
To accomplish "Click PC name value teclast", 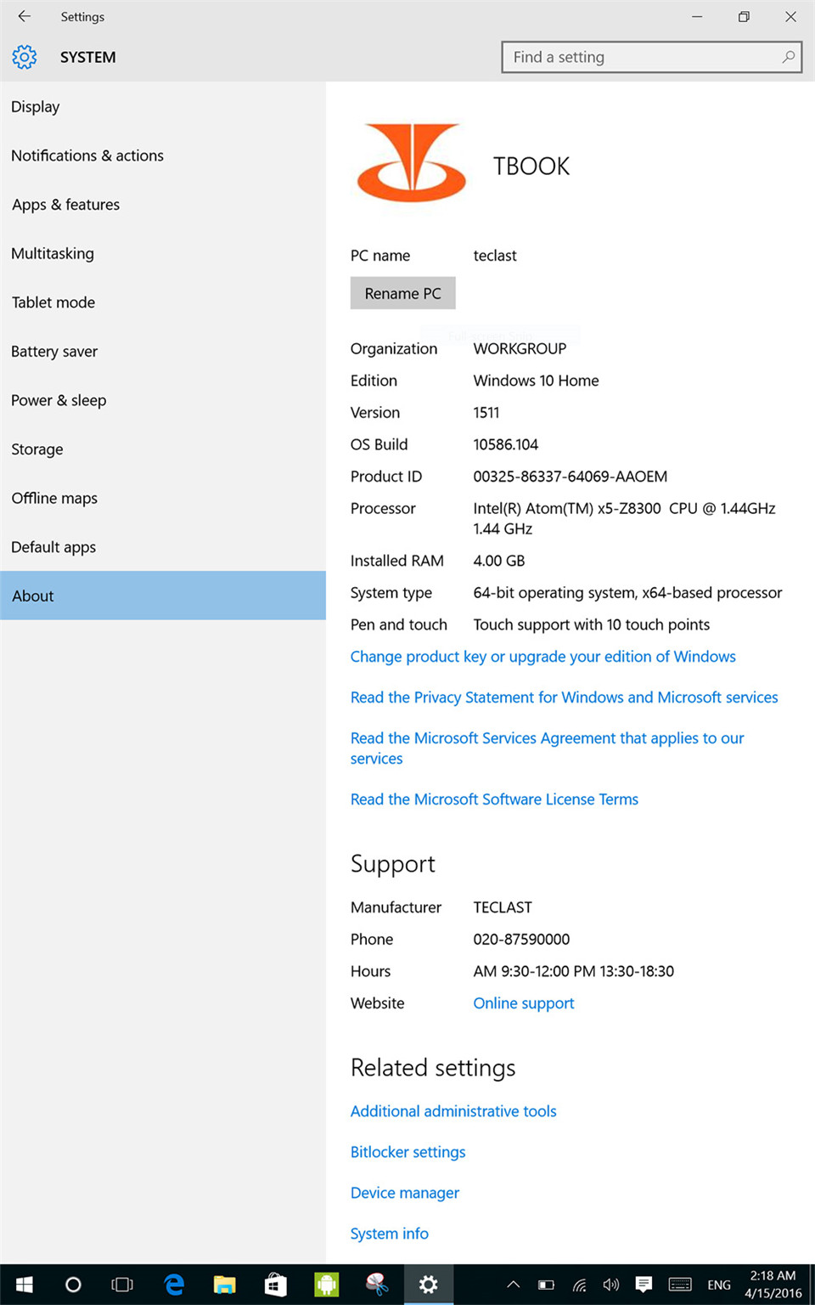I will [495, 256].
